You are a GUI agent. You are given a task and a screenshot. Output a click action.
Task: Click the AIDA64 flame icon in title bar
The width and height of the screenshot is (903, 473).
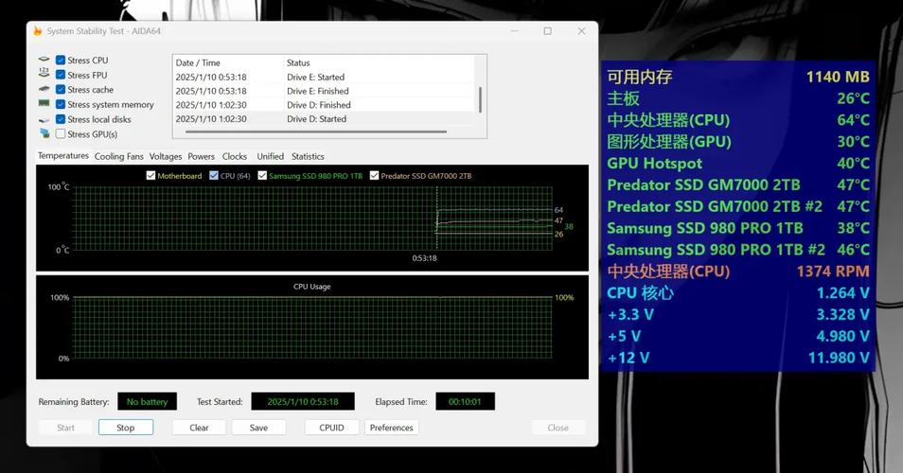point(38,31)
